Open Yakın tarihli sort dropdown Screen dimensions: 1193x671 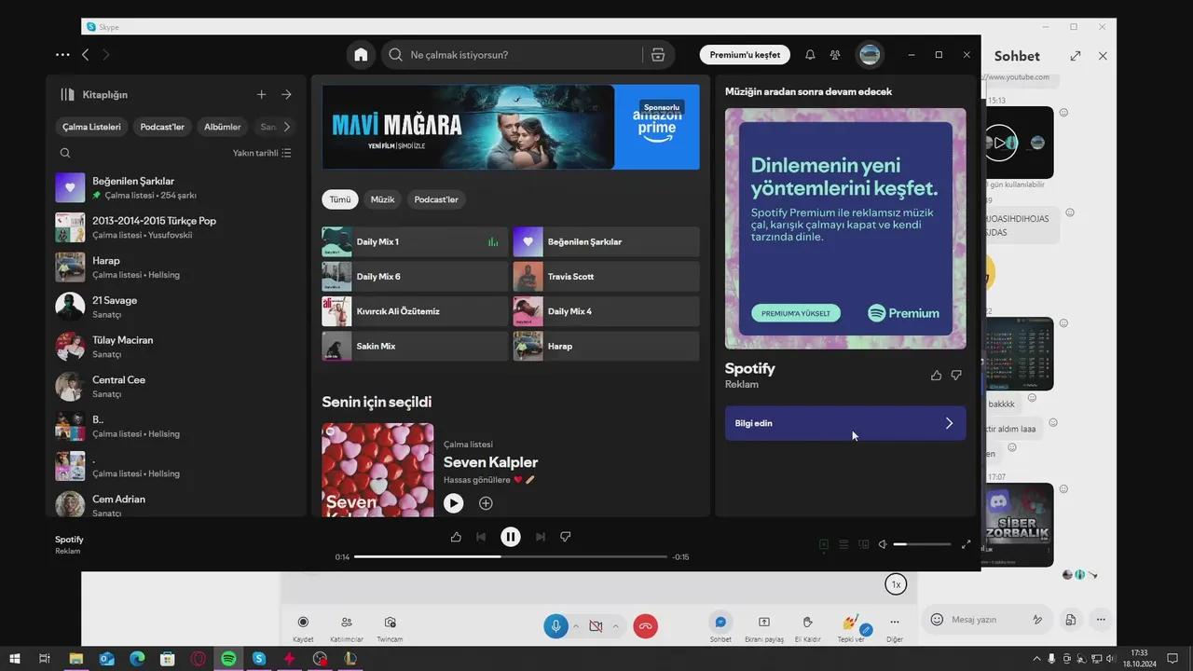262,153
